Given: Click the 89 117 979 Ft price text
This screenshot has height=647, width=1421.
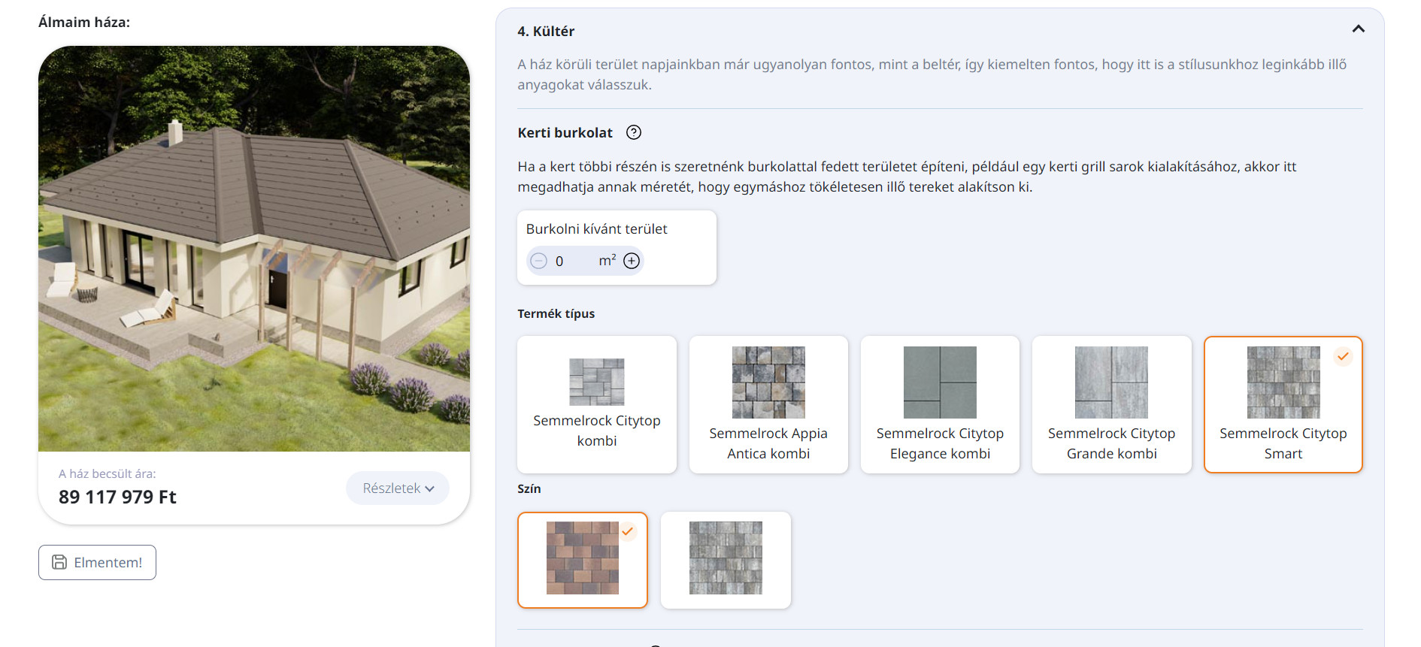Looking at the screenshot, I should pyautogui.click(x=117, y=497).
